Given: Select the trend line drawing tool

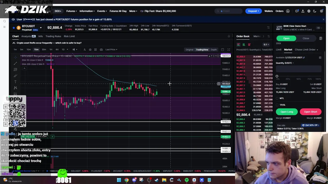Looking at the screenshot, I should pos(15,63).
